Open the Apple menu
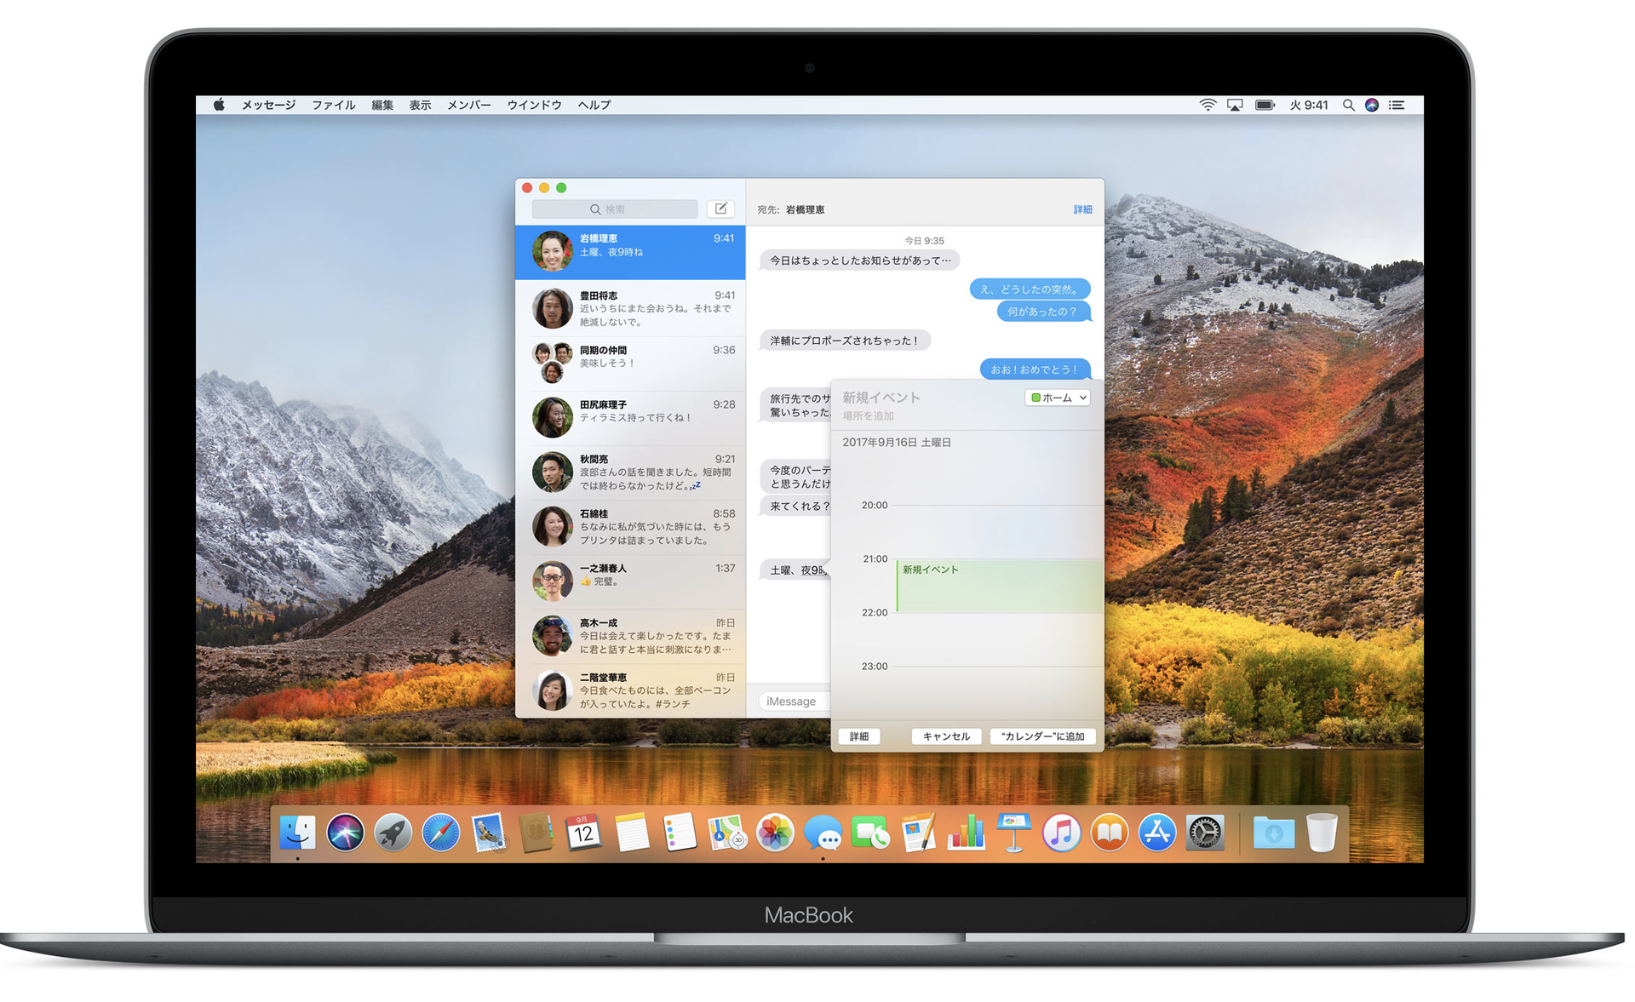This screenshot has width=1635, height=1002. click(x=219, y=105)
